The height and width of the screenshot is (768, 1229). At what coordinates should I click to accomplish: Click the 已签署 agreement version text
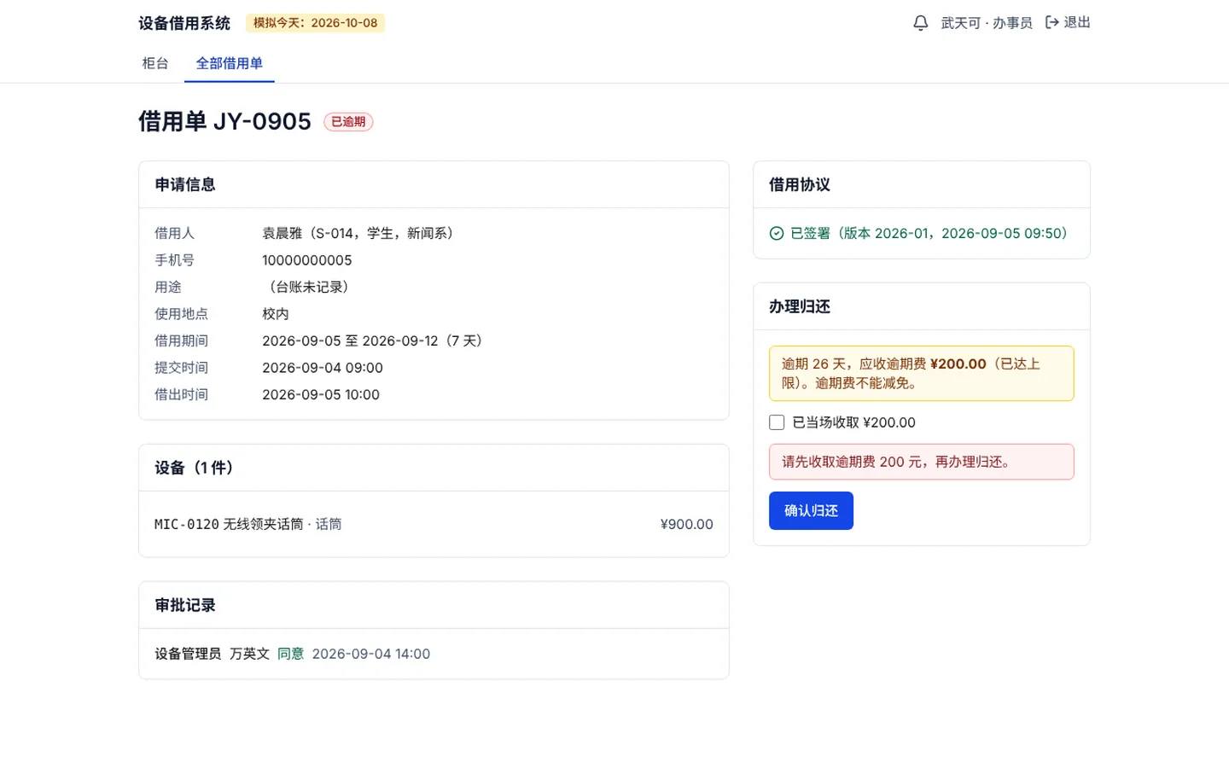click(x=932, y=233)
